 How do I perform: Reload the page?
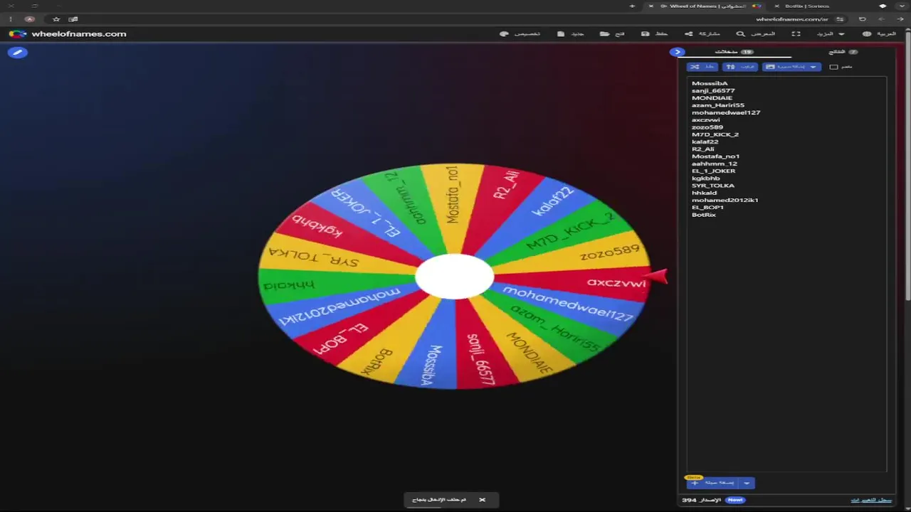pyautogui.click(x=863, y=19)
